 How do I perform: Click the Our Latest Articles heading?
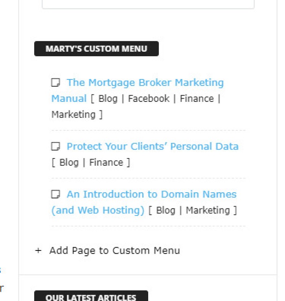tap(91, 297)
